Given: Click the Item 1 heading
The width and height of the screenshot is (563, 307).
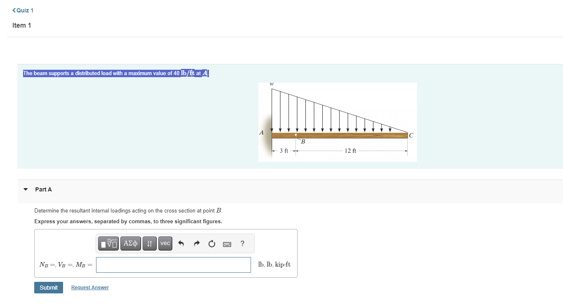Looking at the screenshot, I should 21,25.
